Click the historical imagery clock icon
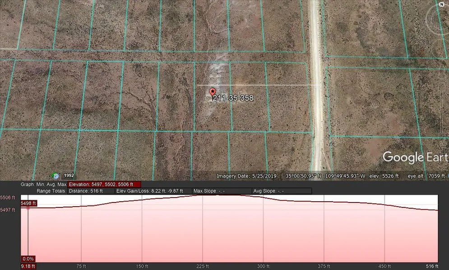The width and height of the screenshot is (449, 270). [56, 175]
